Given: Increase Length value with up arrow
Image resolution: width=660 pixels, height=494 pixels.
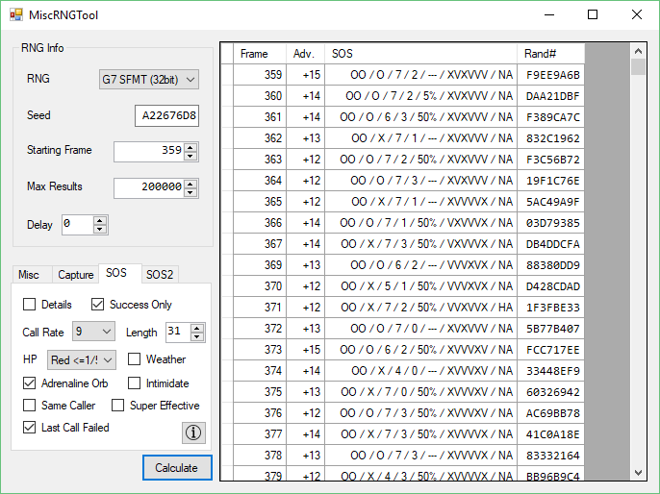Looking at the screenshot, I should coord(197,328).
